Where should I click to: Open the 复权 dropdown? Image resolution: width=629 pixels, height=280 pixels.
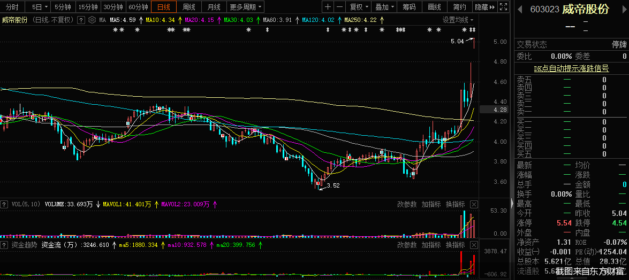pyautogui.click(x=359, y=7)
